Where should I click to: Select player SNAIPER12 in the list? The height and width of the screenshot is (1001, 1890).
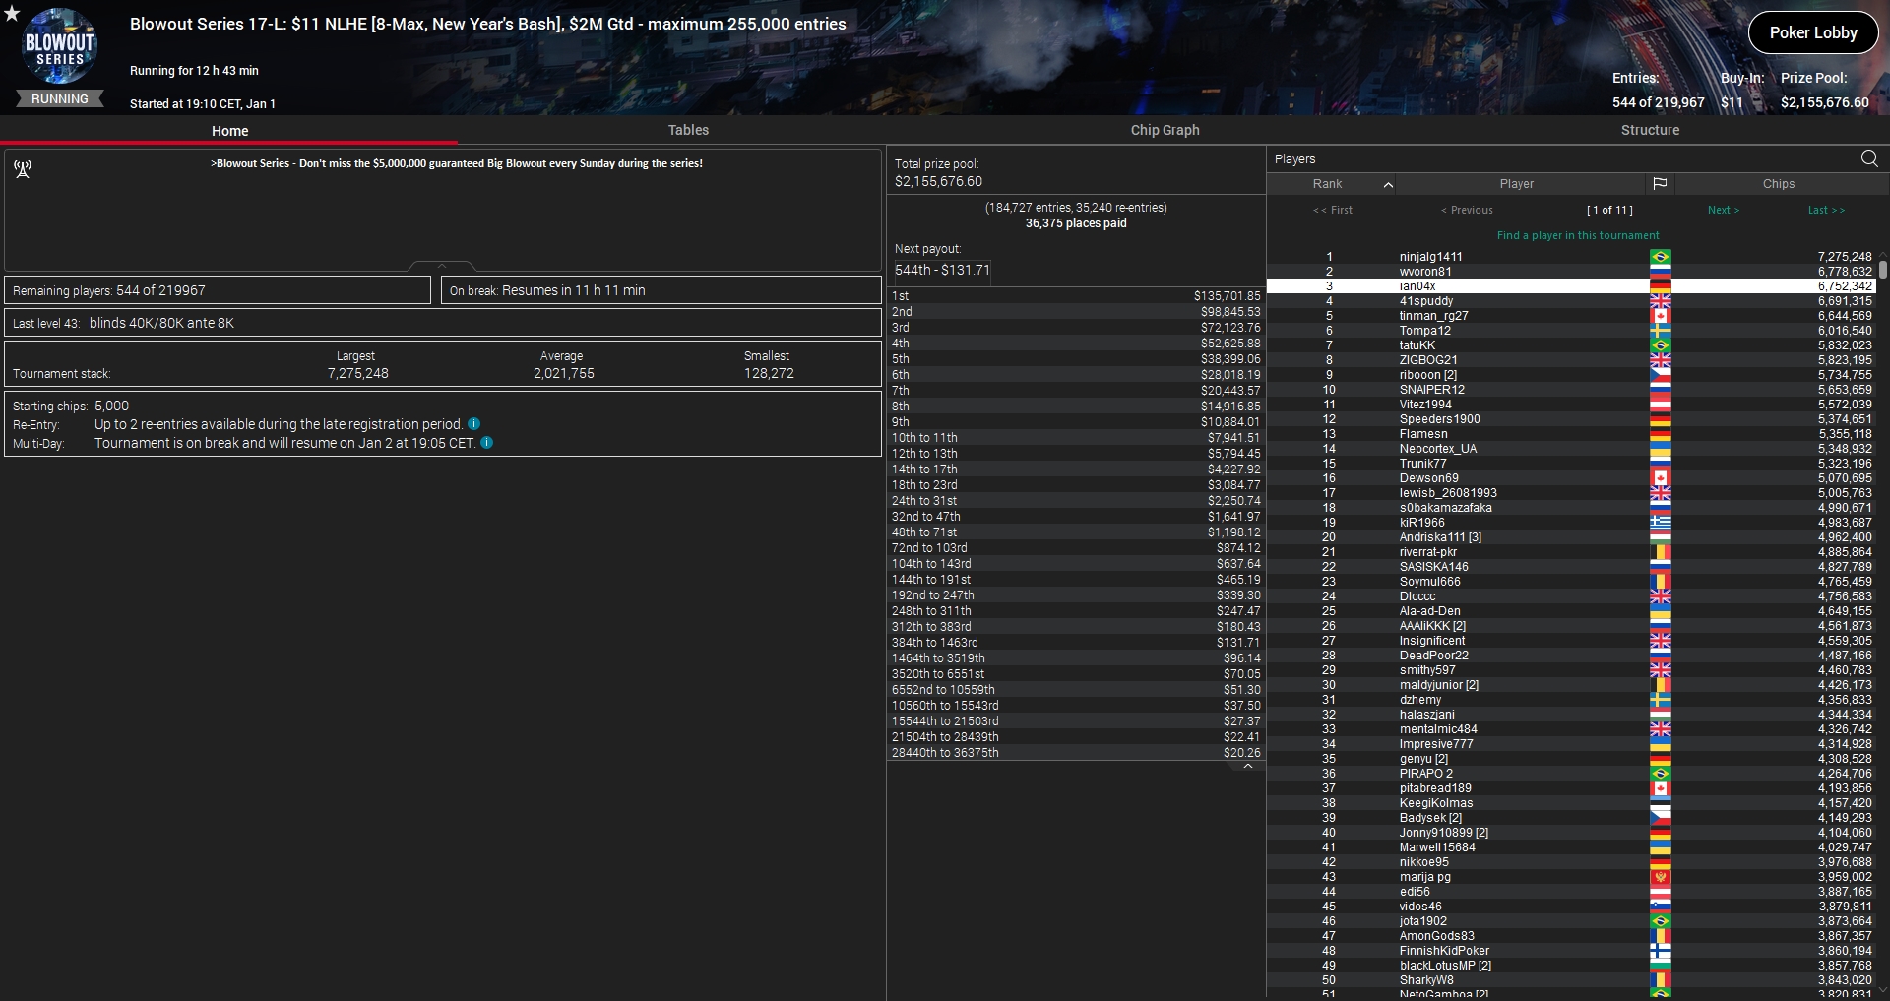[1571, 390]
